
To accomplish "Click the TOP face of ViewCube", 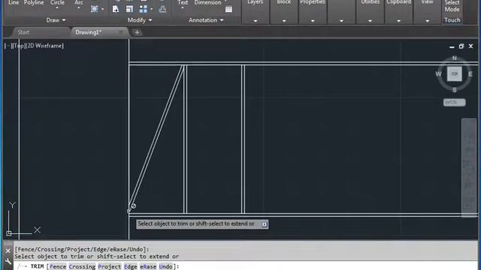I will (454, 73).
